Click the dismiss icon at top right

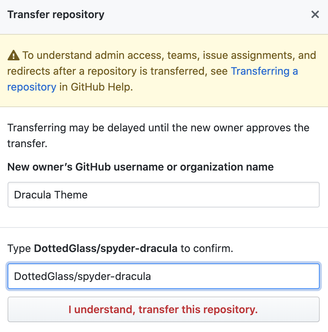tap(315, 14)
